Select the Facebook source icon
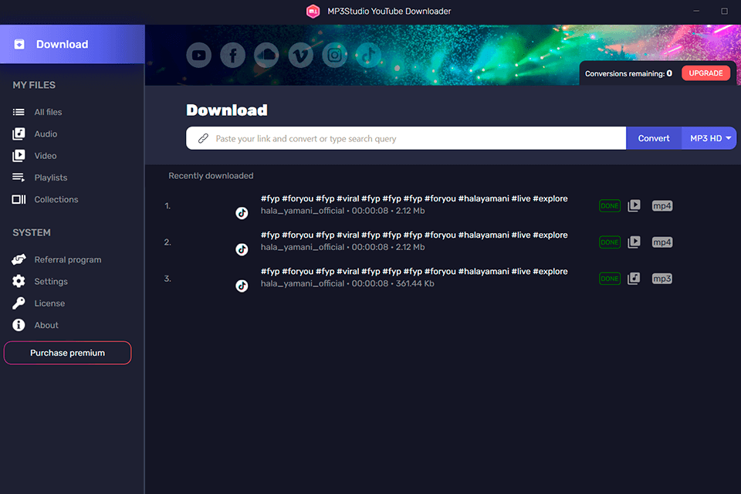 tap(232, 55)
